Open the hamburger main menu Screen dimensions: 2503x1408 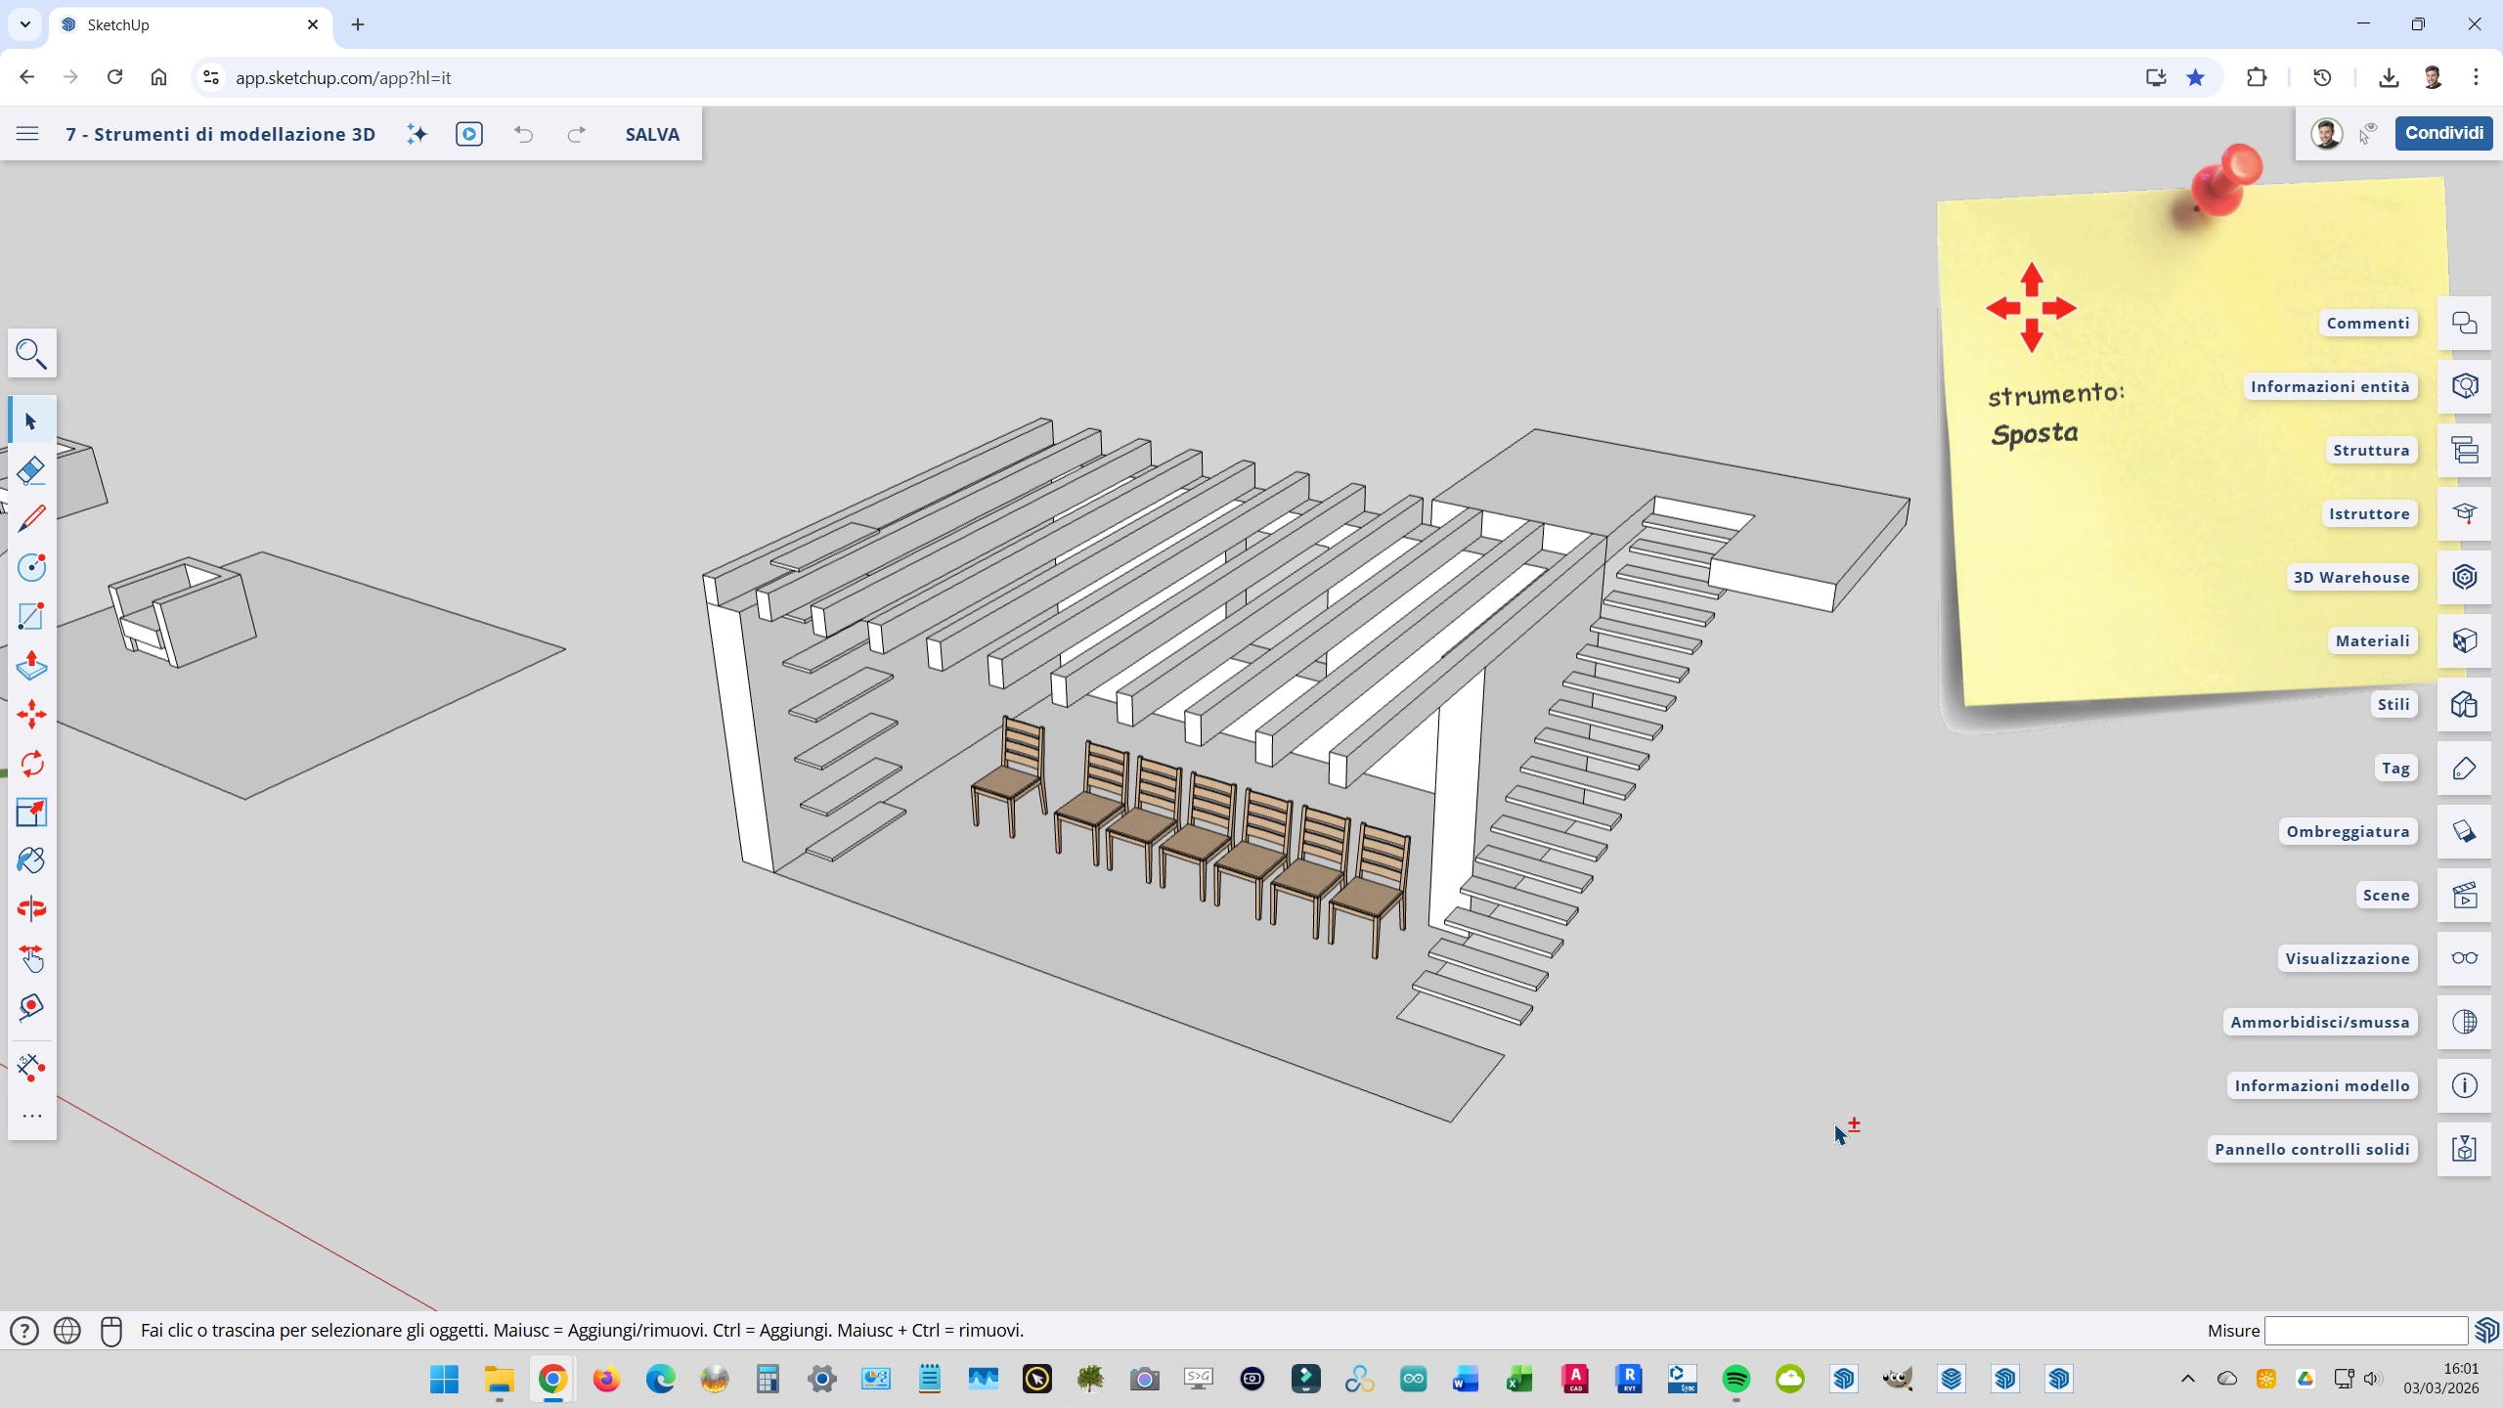[27, 134]
